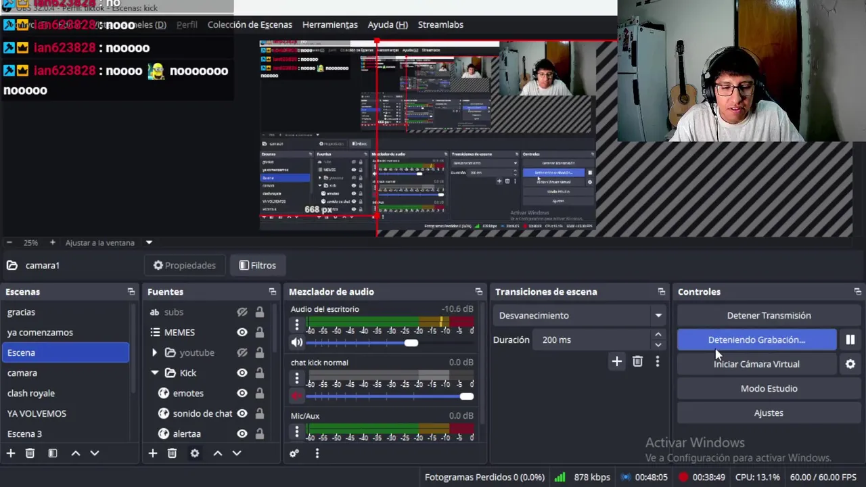Open Perfil menu
The width and height of the screenshot is (866, 487).
click(187, 24)
